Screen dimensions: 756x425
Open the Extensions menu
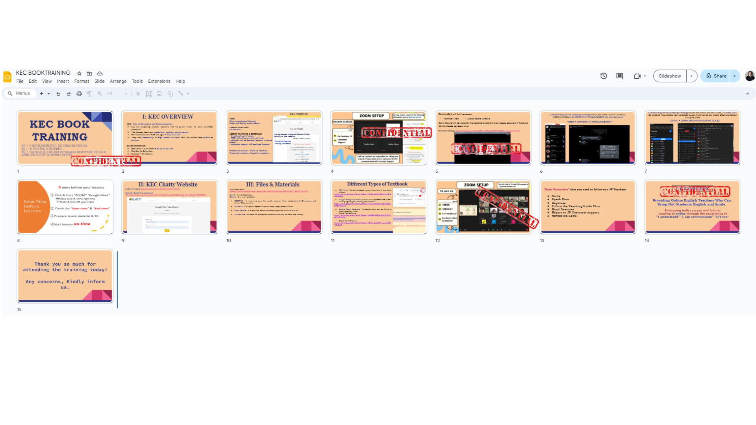(159, 81)
